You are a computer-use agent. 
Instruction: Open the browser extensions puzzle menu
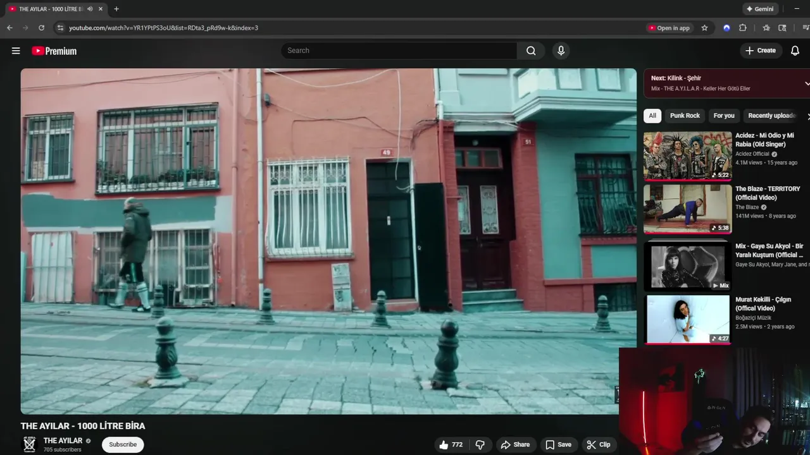pyautogui.click(x=743, y=28)
